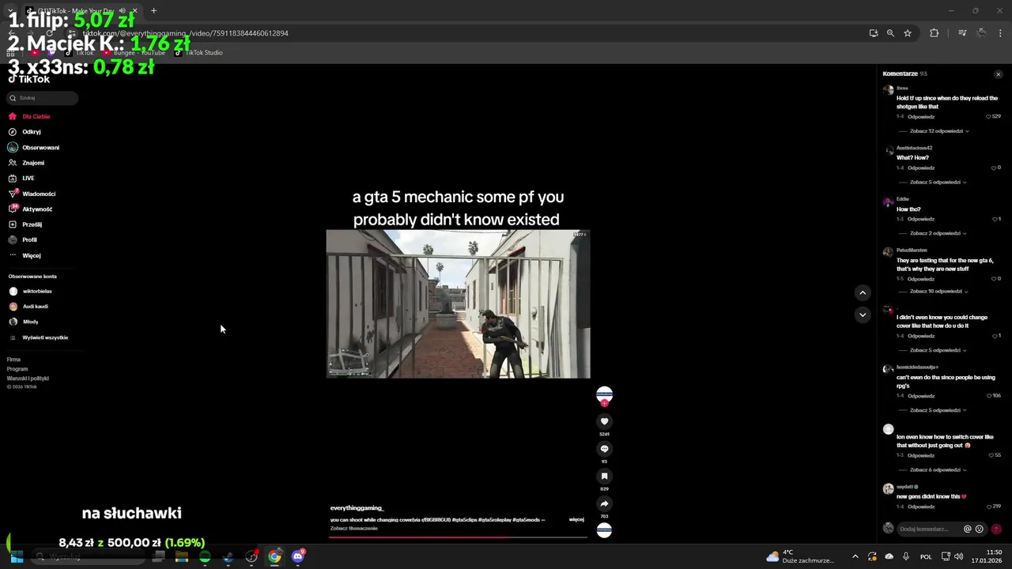This screenshot has width=1012, height=569.
Task: Like Austintacious42's 'What? How?' comment
Action: [995, 168]
